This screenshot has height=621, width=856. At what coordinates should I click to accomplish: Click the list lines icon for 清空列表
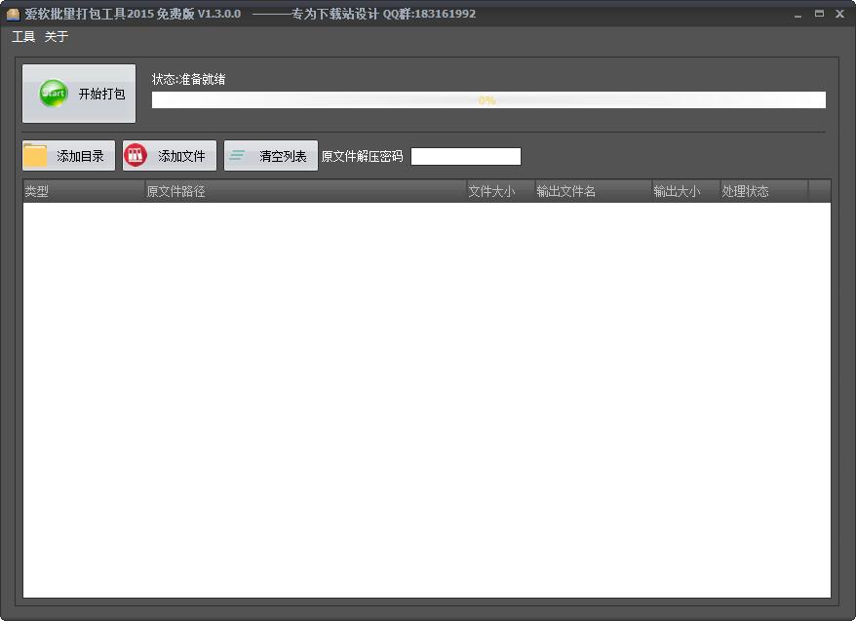point(237,156)
